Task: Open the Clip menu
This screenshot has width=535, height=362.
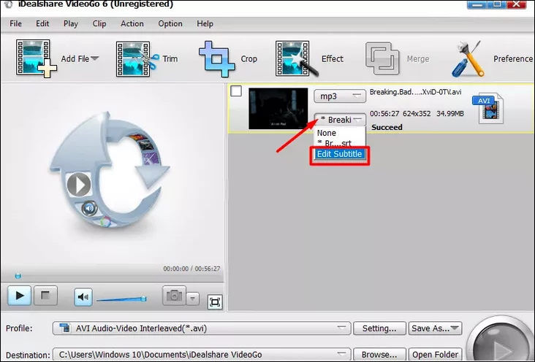Action: [x=99, y=23]
